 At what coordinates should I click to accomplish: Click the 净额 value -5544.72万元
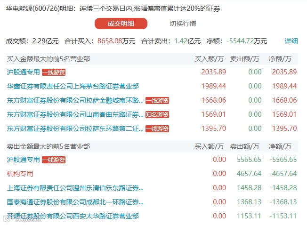(247, 41)
